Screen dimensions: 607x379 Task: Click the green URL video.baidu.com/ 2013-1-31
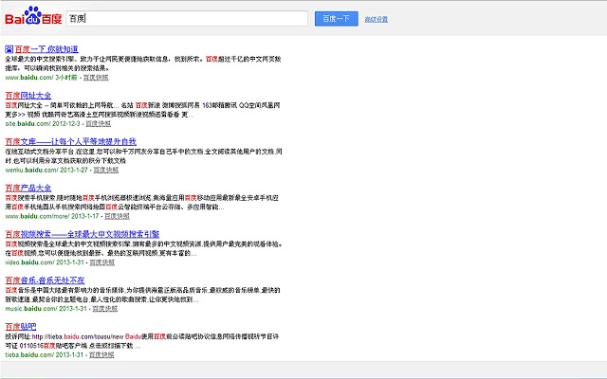(45, 262)
